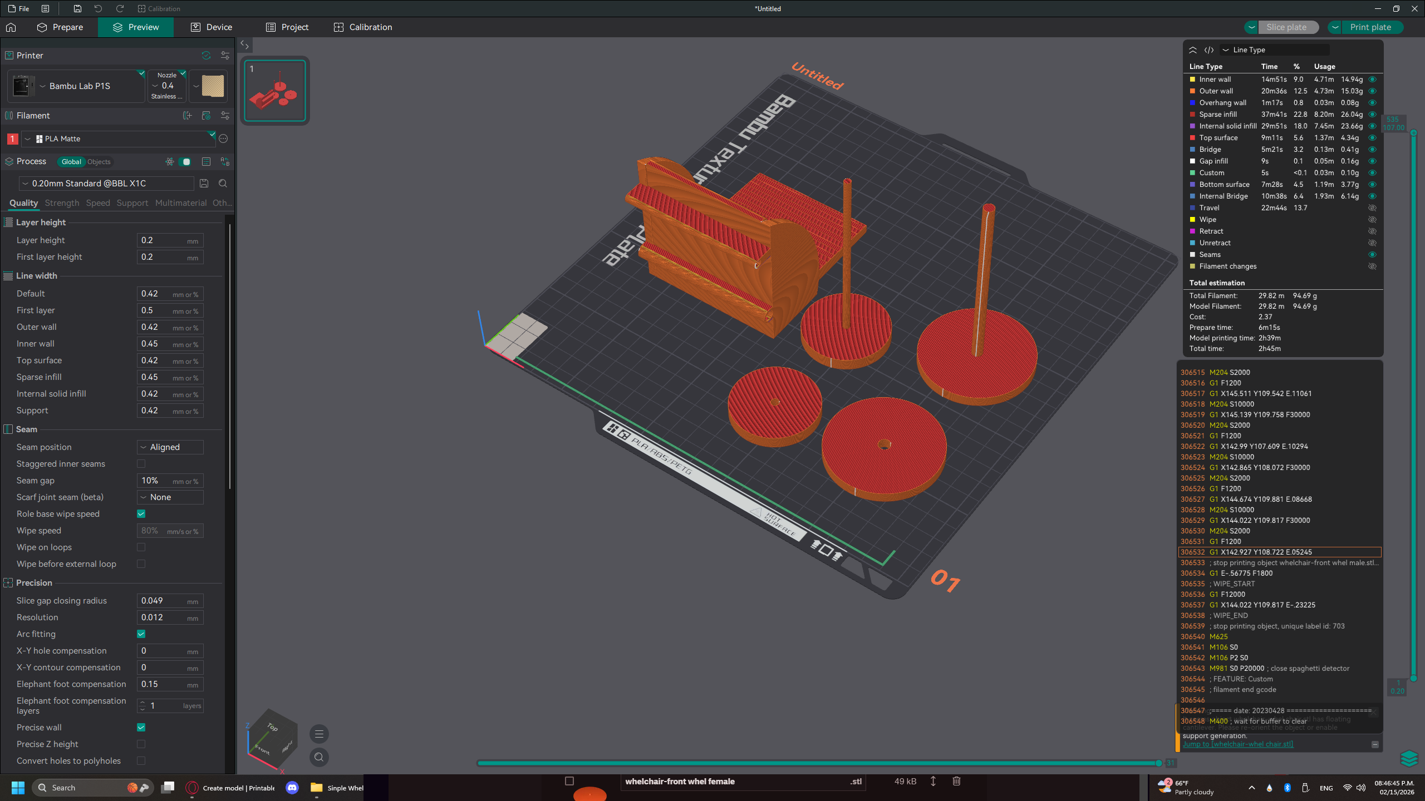Save the process preset icon

point(204,184)
